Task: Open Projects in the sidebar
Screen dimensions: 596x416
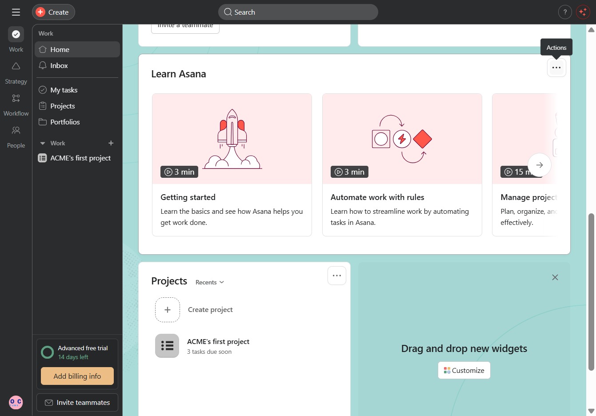Action: 77,106
